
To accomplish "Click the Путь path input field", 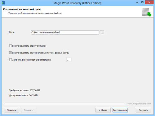I will [65, 32].
